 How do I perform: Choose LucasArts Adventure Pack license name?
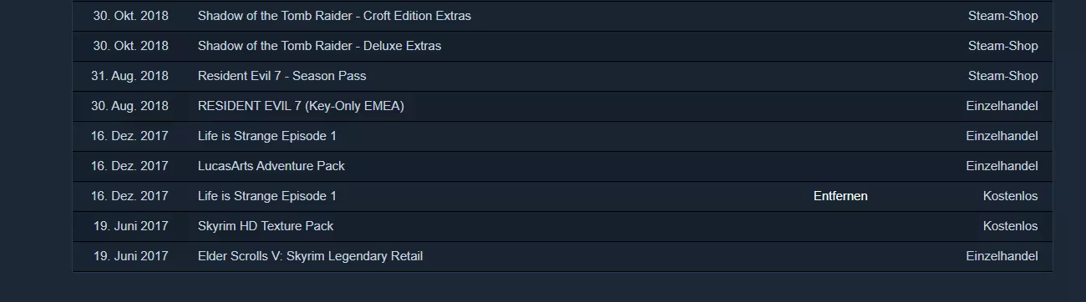click(271, 166)
